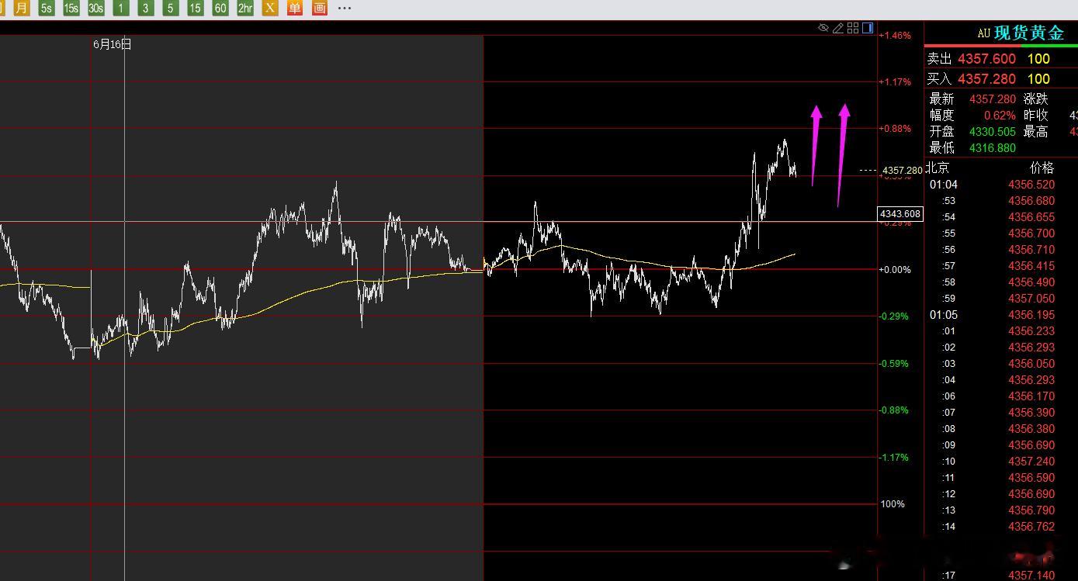This screenshot has height=581, width=1078.
Task: Select tick row with price 4356.762
Action: click(x=1001, y=527)
